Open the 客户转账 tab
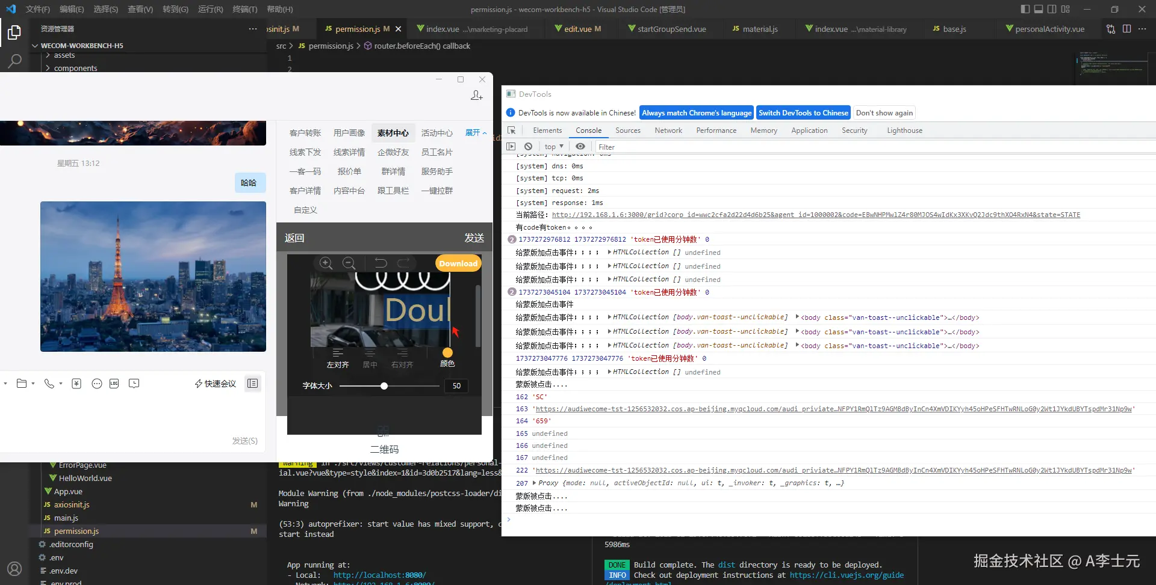 tap(305, 133)
